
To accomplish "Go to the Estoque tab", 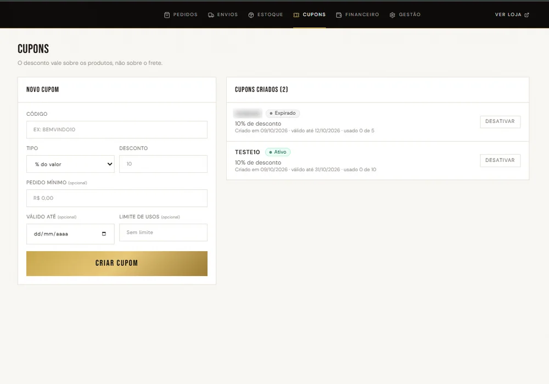I will click(x=266, y=15).
